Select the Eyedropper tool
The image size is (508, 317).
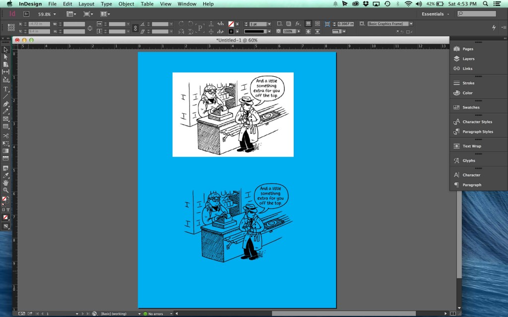click(5, 175)
